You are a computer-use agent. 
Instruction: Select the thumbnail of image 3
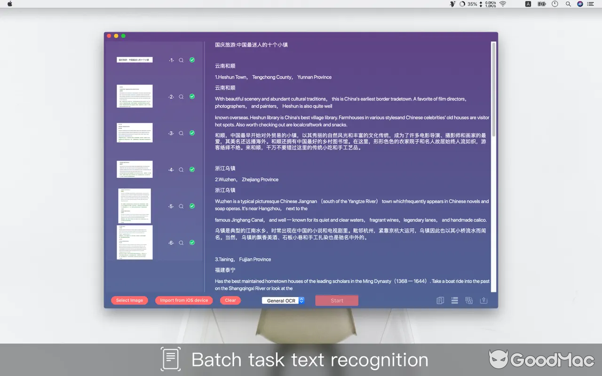tap(135, 133)
